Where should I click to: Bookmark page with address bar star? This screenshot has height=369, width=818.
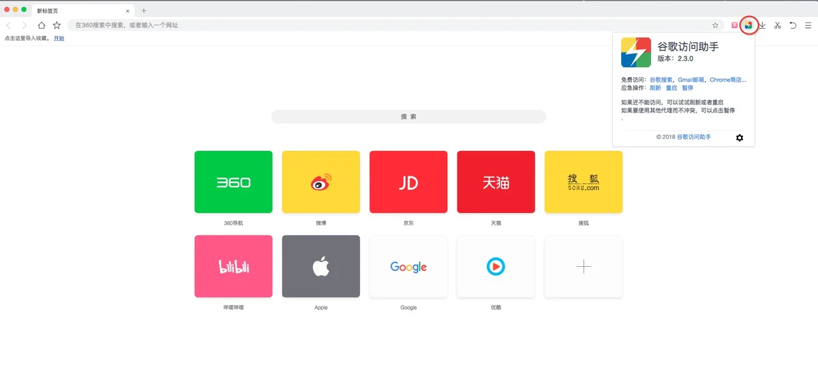tap(715, 25)
